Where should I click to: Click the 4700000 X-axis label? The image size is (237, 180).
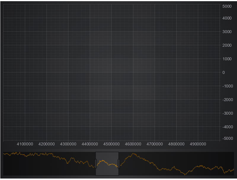[155, 144]
